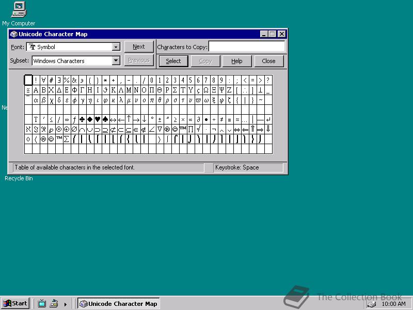Click the Close button beside Help
The width and height of the screenshot is (413, 310).
pyautogui.click(x=268, y=61)
